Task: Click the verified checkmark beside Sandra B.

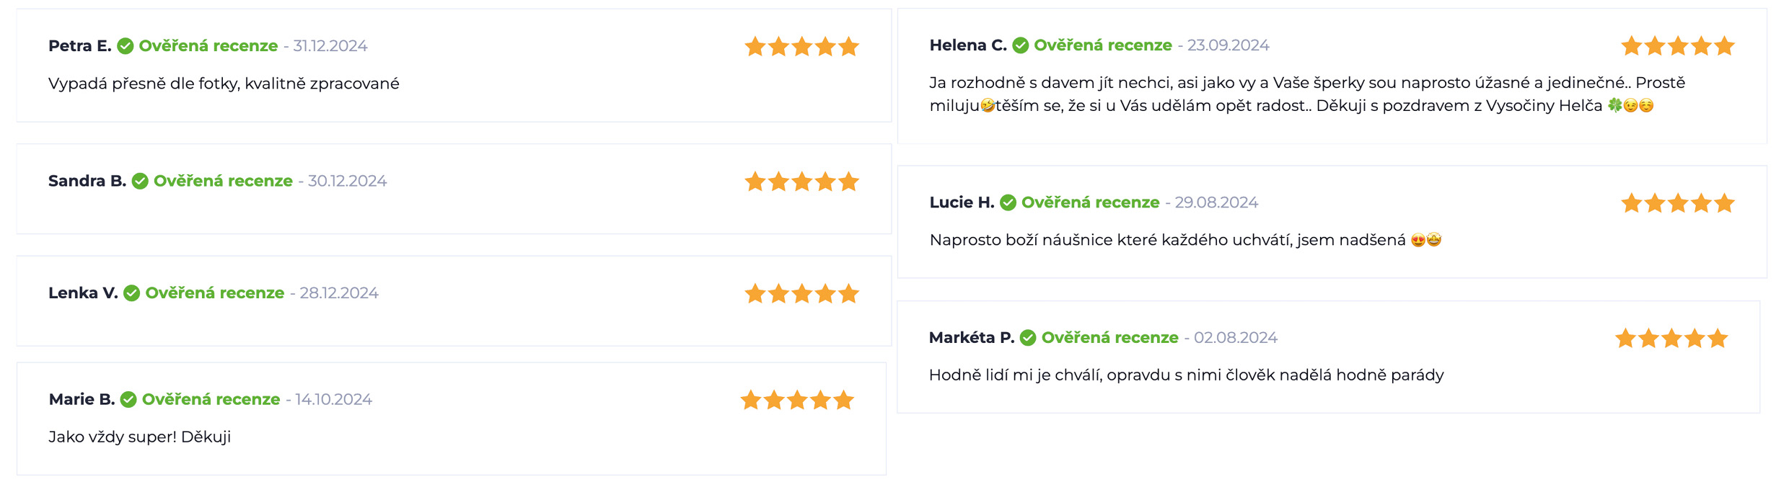Action: pos(140,181)
